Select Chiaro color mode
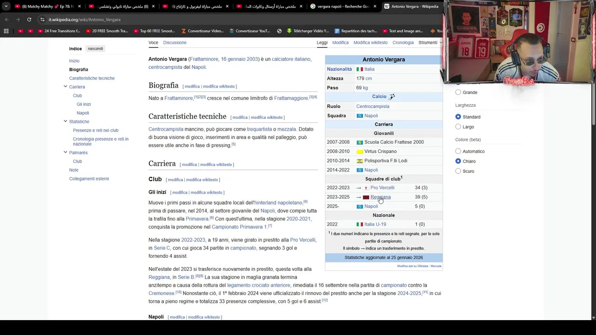The image size is (596, 335). pyautogui.click(x=458, y=161)
